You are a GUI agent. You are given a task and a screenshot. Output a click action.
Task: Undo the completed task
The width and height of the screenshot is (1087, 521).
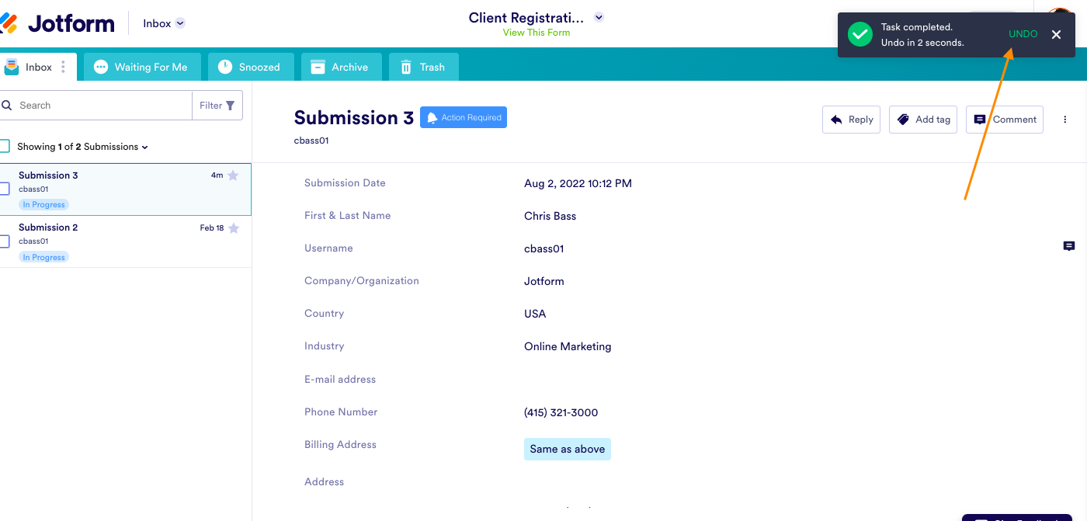[x=1023, y=34]
